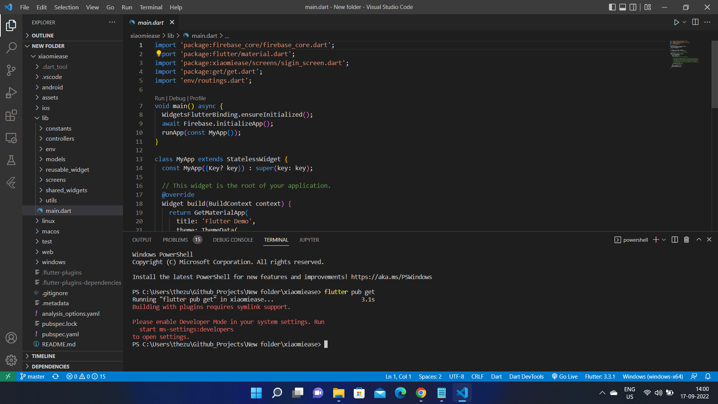Click the editor minimap
This screenshot has height=404, width=718.
pyautogui.click(x=684, y=54)
